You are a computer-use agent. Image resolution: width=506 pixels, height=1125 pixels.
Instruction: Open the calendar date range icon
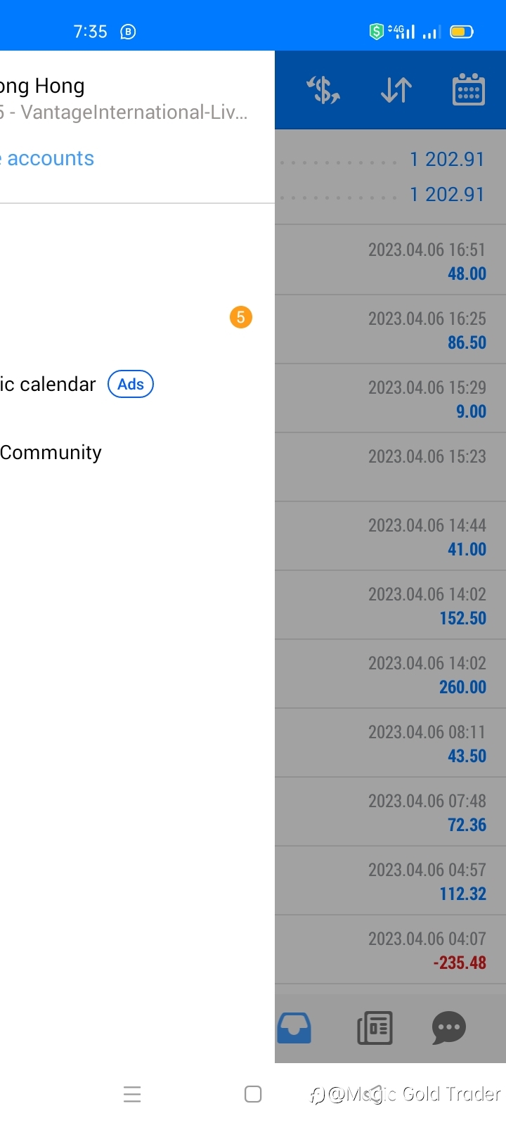coord(468,90)
